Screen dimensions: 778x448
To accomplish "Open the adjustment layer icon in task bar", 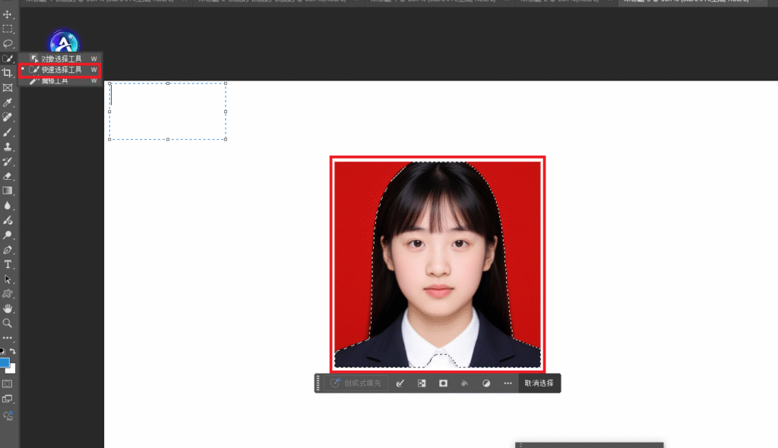I will (x=485, y=383).
